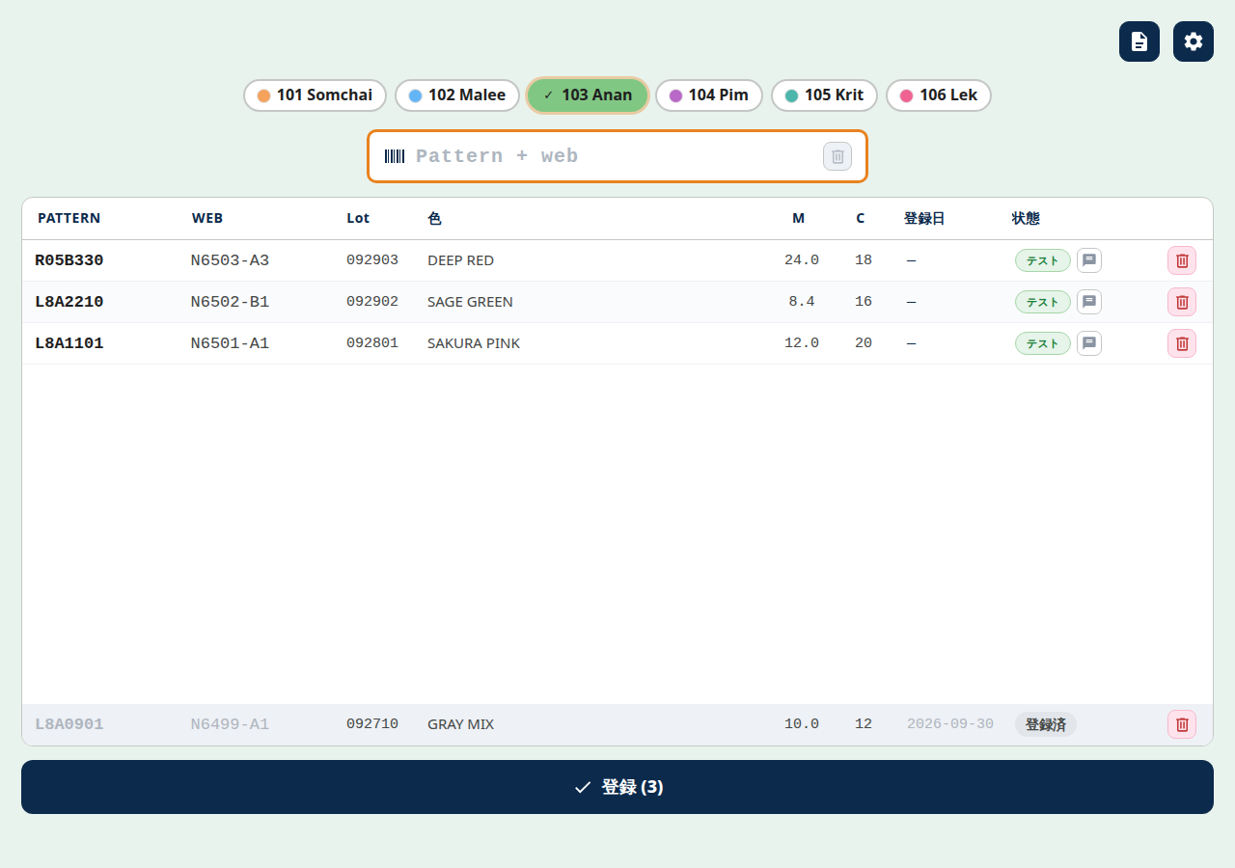Viewport: 1235px width, 868px height.
Task: Open the settings gear icon
Action: pyautogui.click(x=1194, y=41)
